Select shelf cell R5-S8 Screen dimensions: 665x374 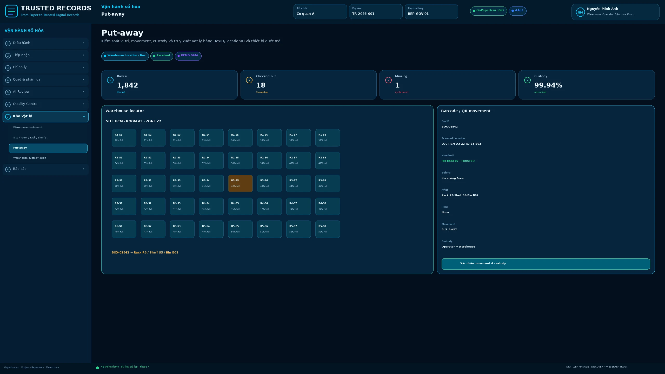pos(328,229)
